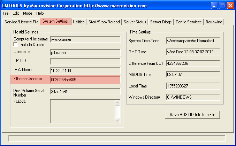Click the status bar message field
The width and height of the screenshot is (236, 146).
coord(117,138)
